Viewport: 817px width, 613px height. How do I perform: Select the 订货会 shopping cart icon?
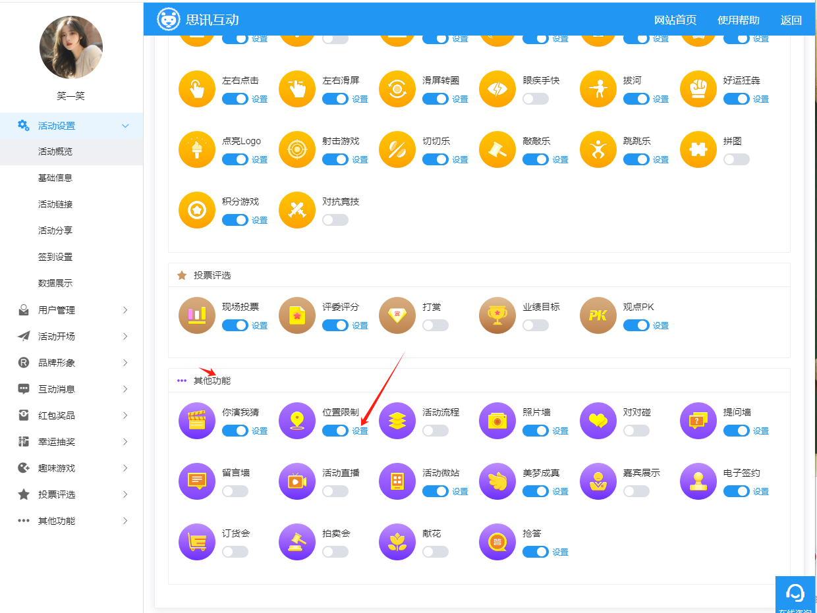197,542
